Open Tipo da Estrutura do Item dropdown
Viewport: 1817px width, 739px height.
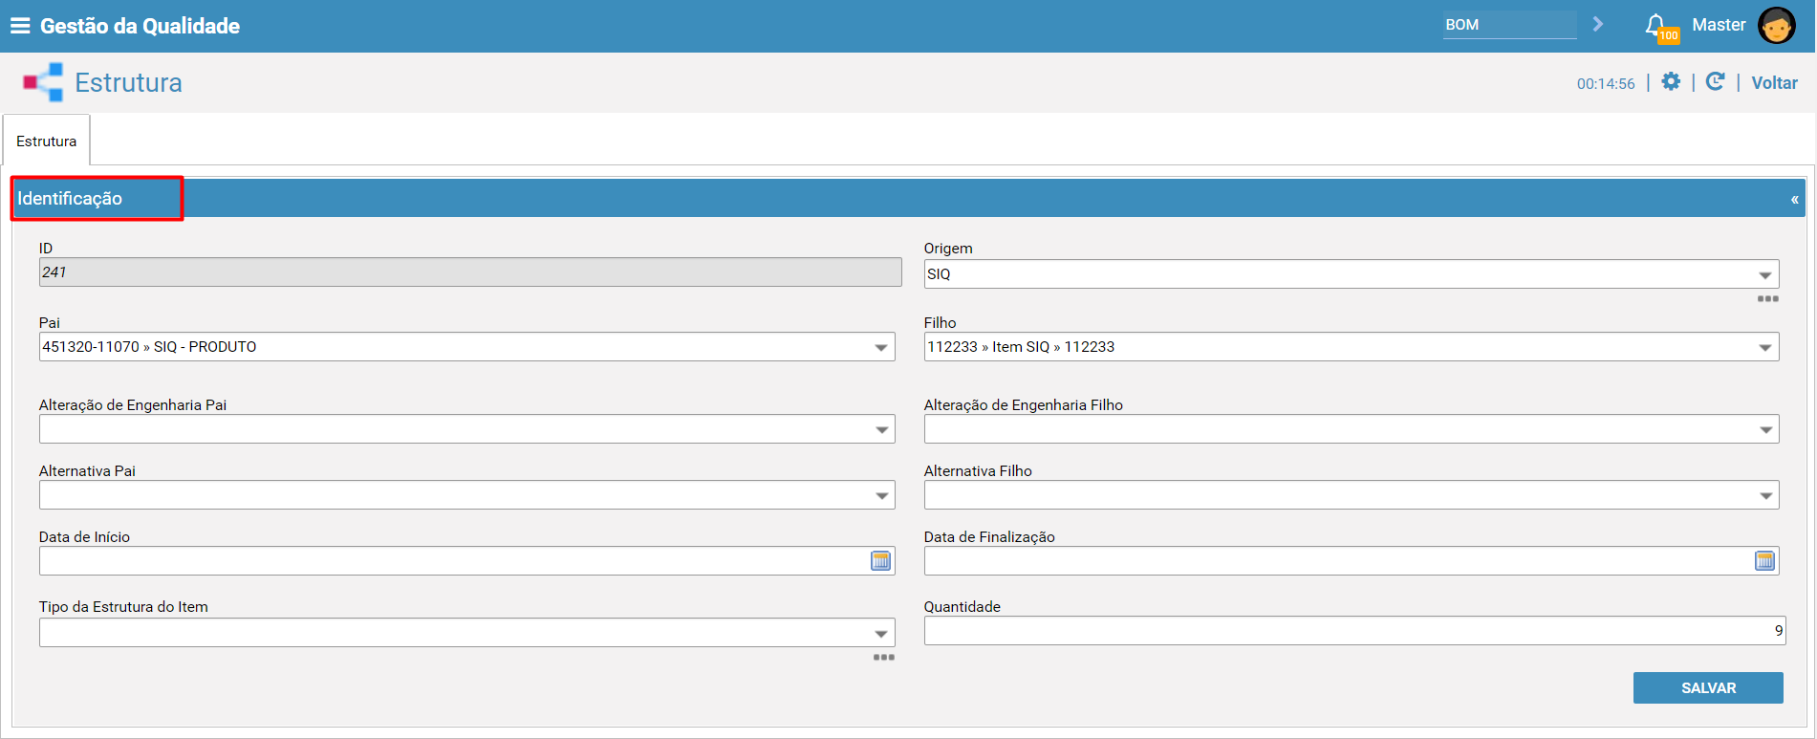[x=467, y=633]
